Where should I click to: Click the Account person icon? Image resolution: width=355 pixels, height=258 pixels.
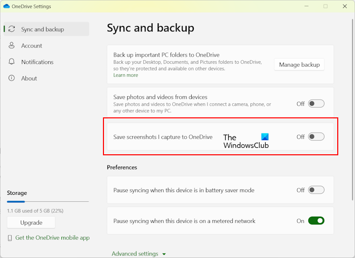click(12, 46)
